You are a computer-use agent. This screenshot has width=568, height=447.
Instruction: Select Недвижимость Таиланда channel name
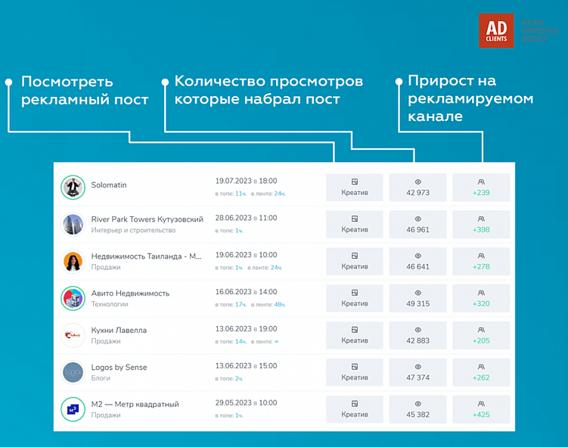point(146,256)
